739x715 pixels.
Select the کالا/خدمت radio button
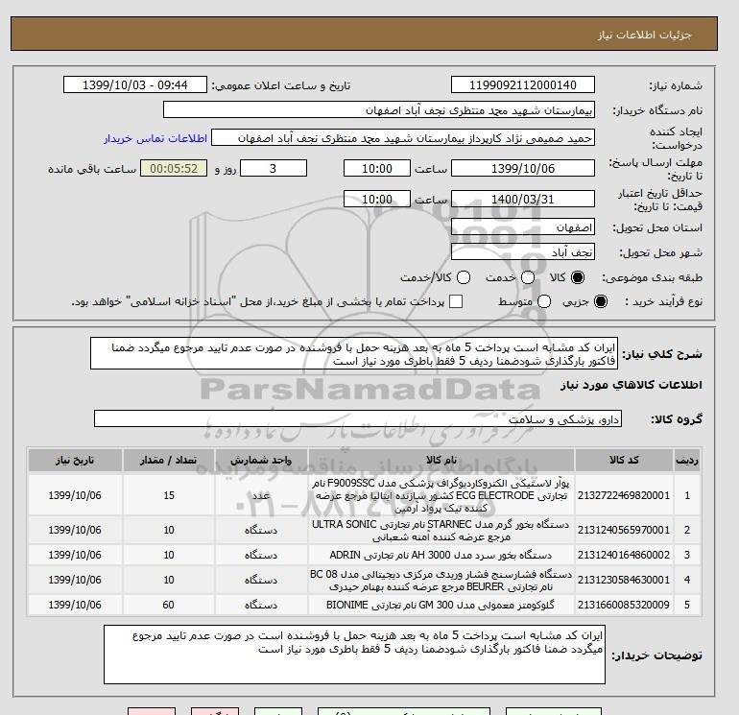[464, 277]
